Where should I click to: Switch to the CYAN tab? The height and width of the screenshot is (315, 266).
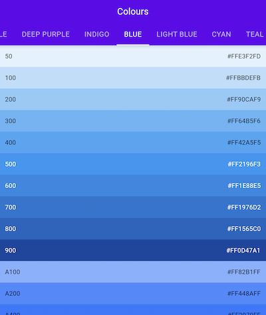(221, 35)
